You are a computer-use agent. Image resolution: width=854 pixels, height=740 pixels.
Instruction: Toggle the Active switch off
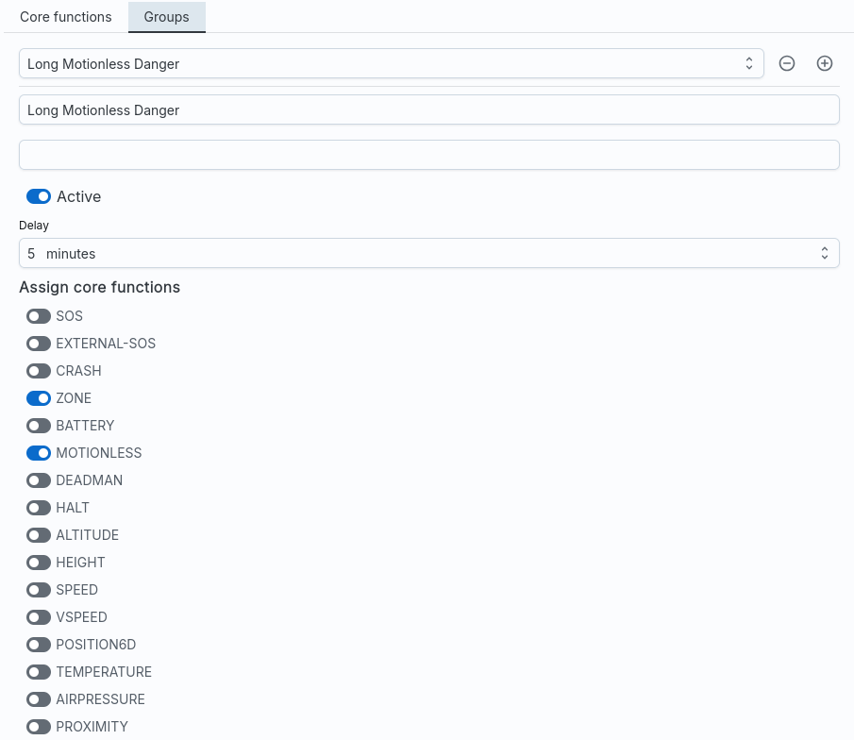point(39,196)
